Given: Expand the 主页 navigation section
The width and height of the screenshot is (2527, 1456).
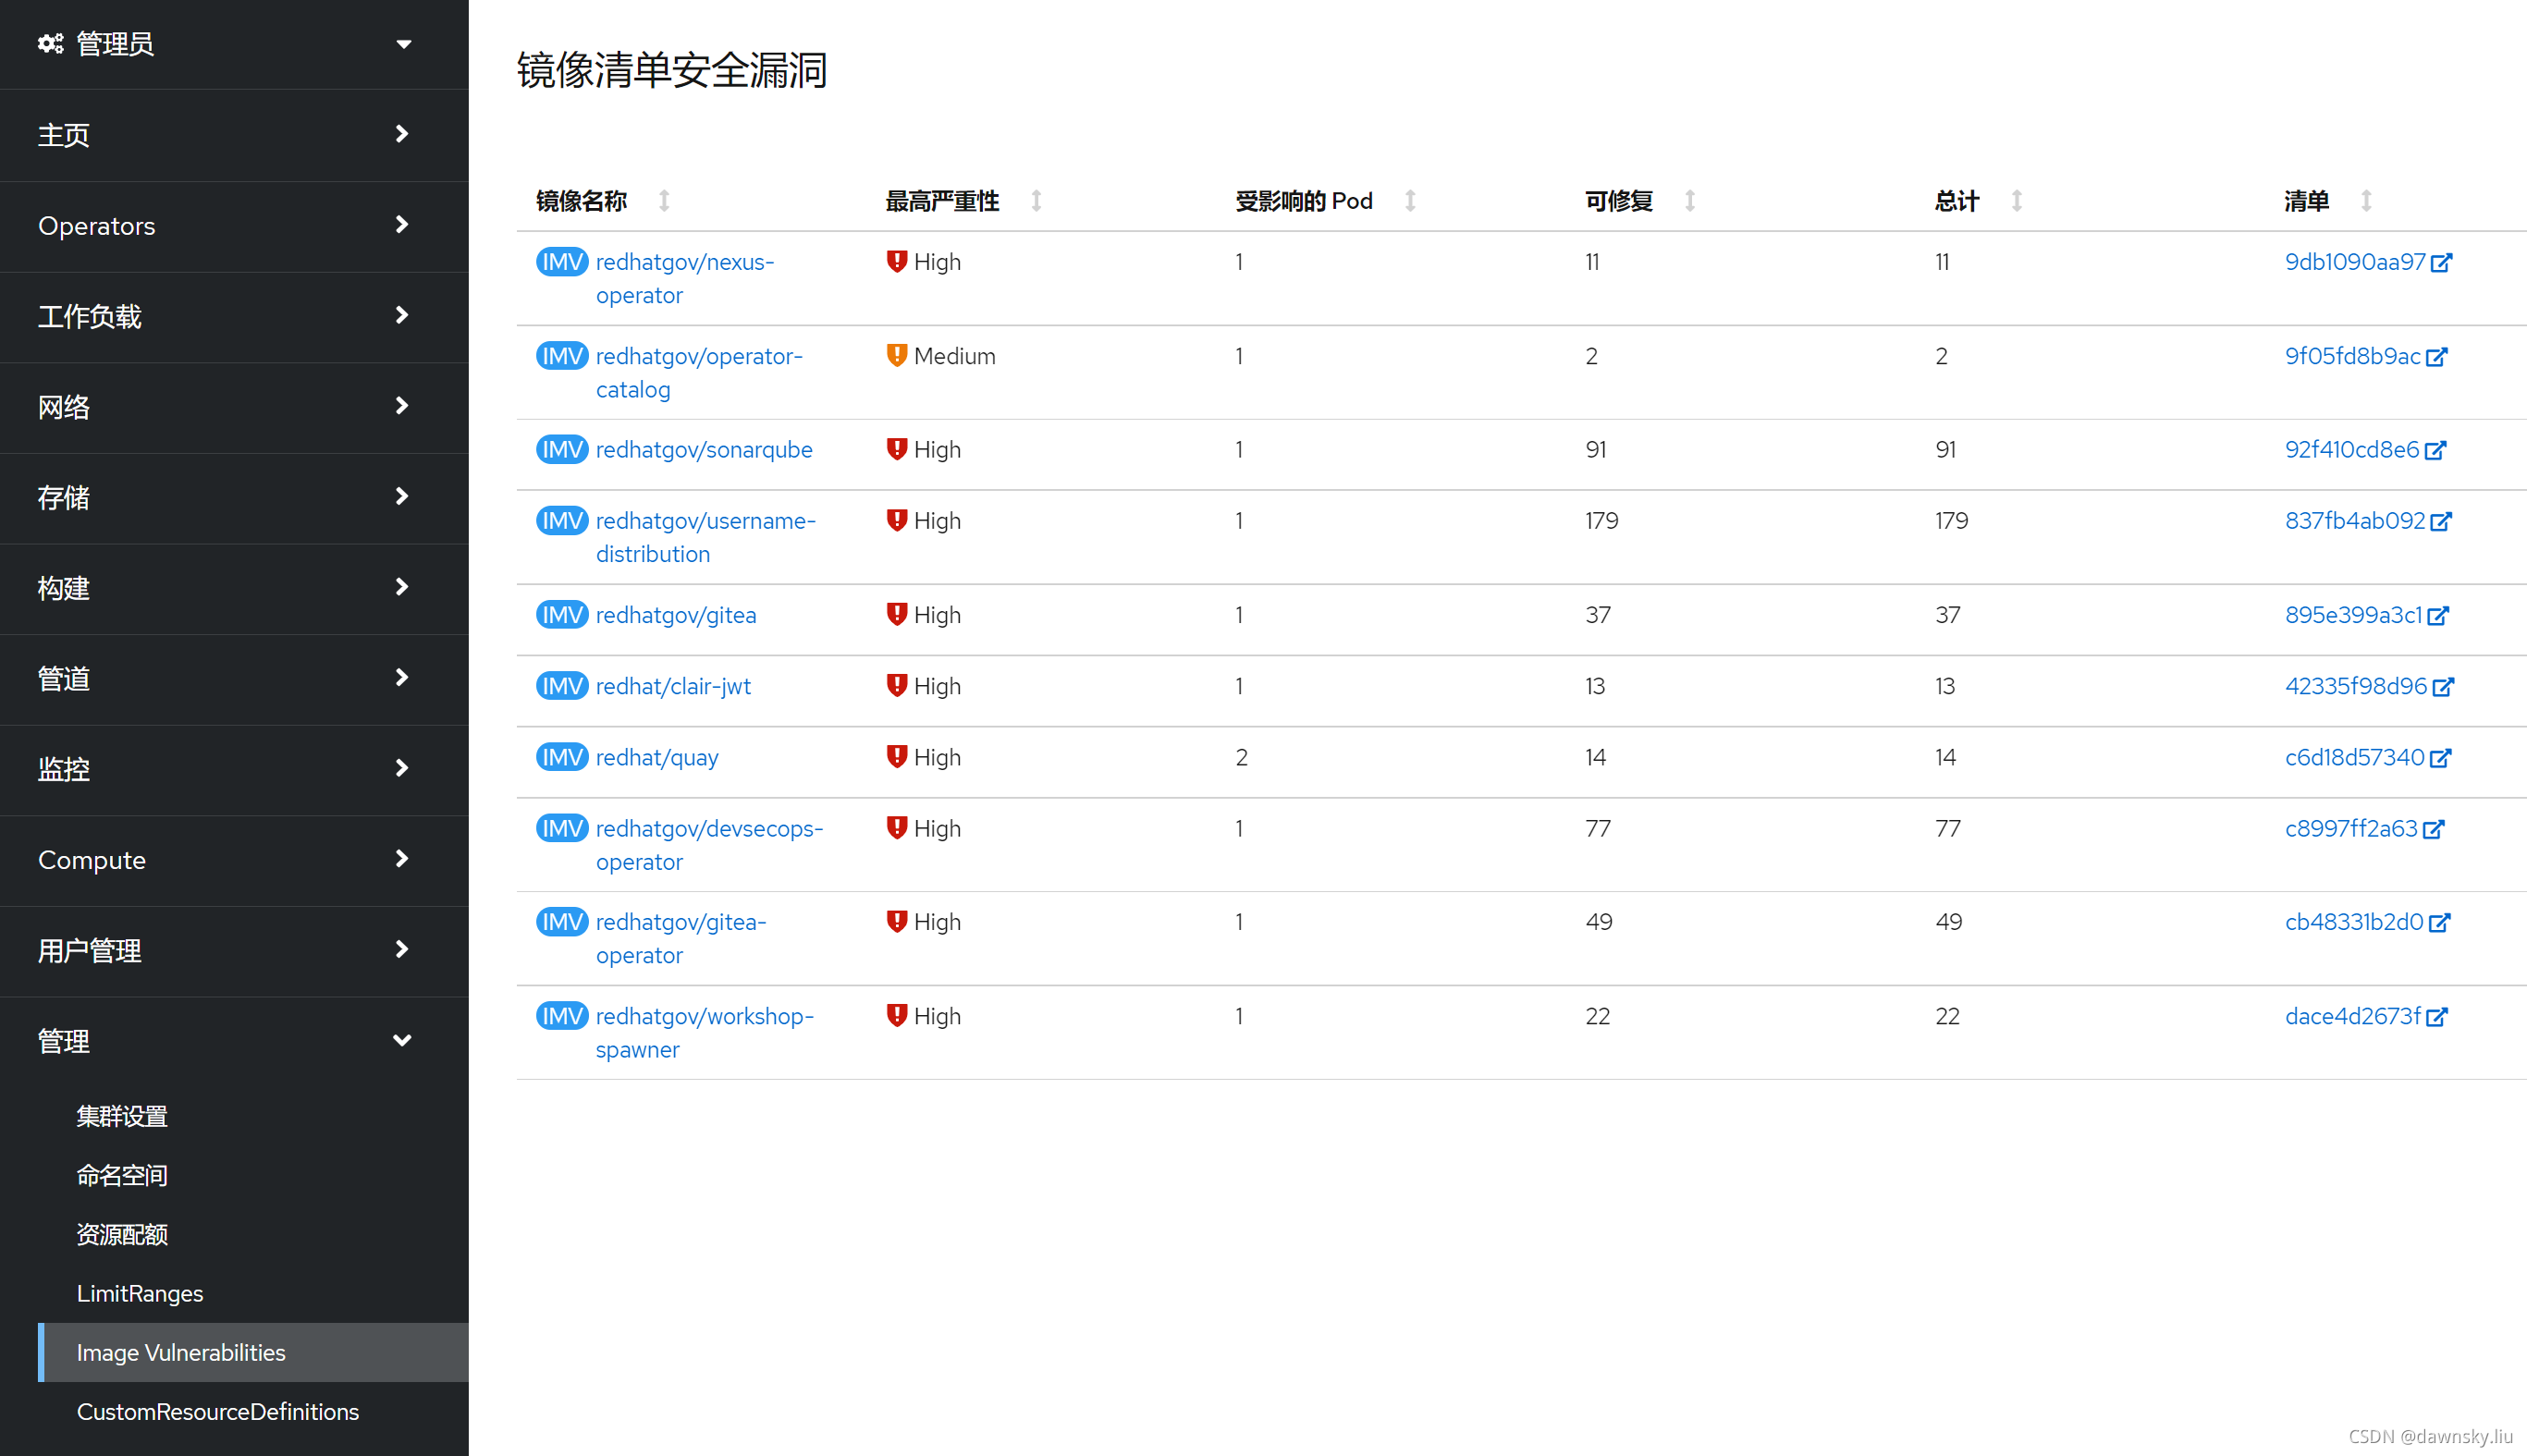Looking at the screenshot, I should tap(234, 135).
